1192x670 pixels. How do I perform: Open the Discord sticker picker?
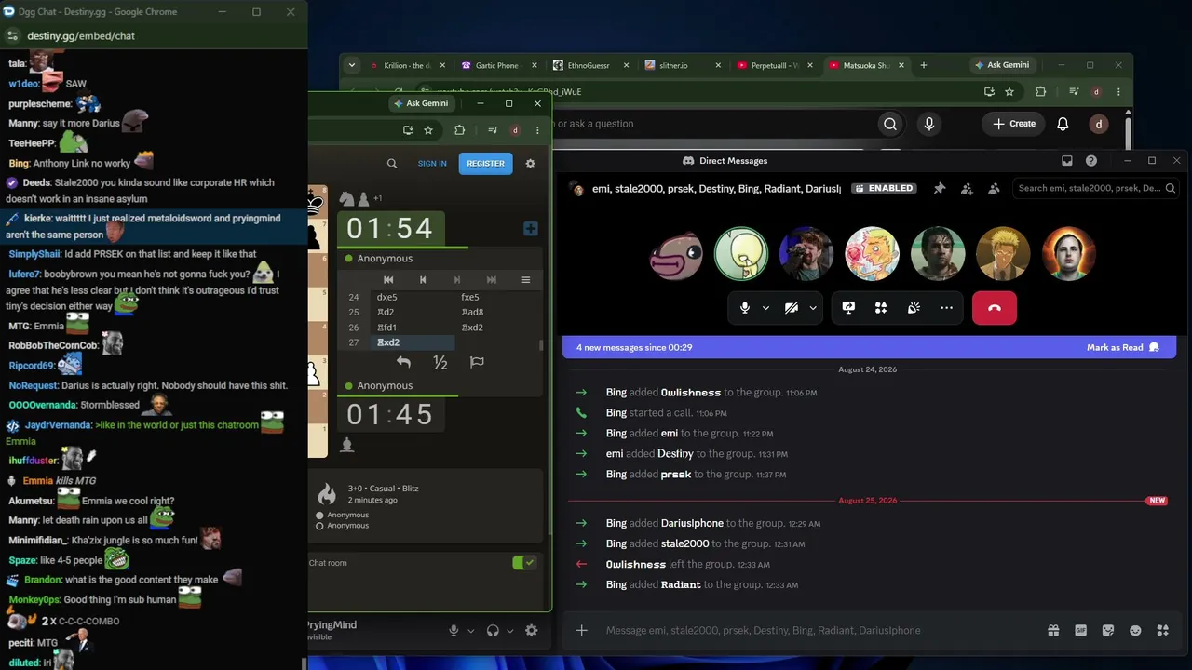(x=1108, y=630)
